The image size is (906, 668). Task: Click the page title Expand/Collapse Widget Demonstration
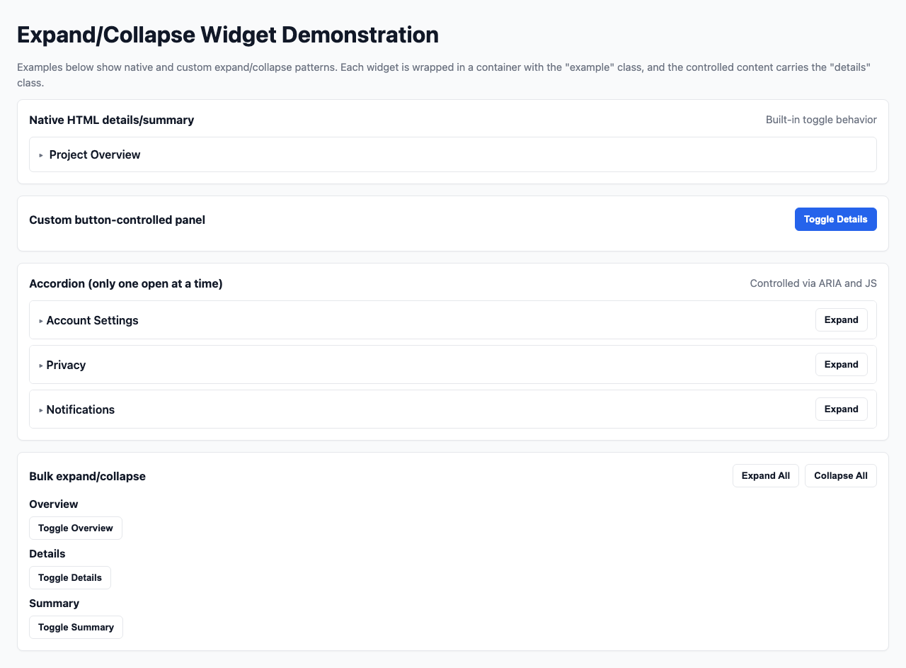[228, 34]
